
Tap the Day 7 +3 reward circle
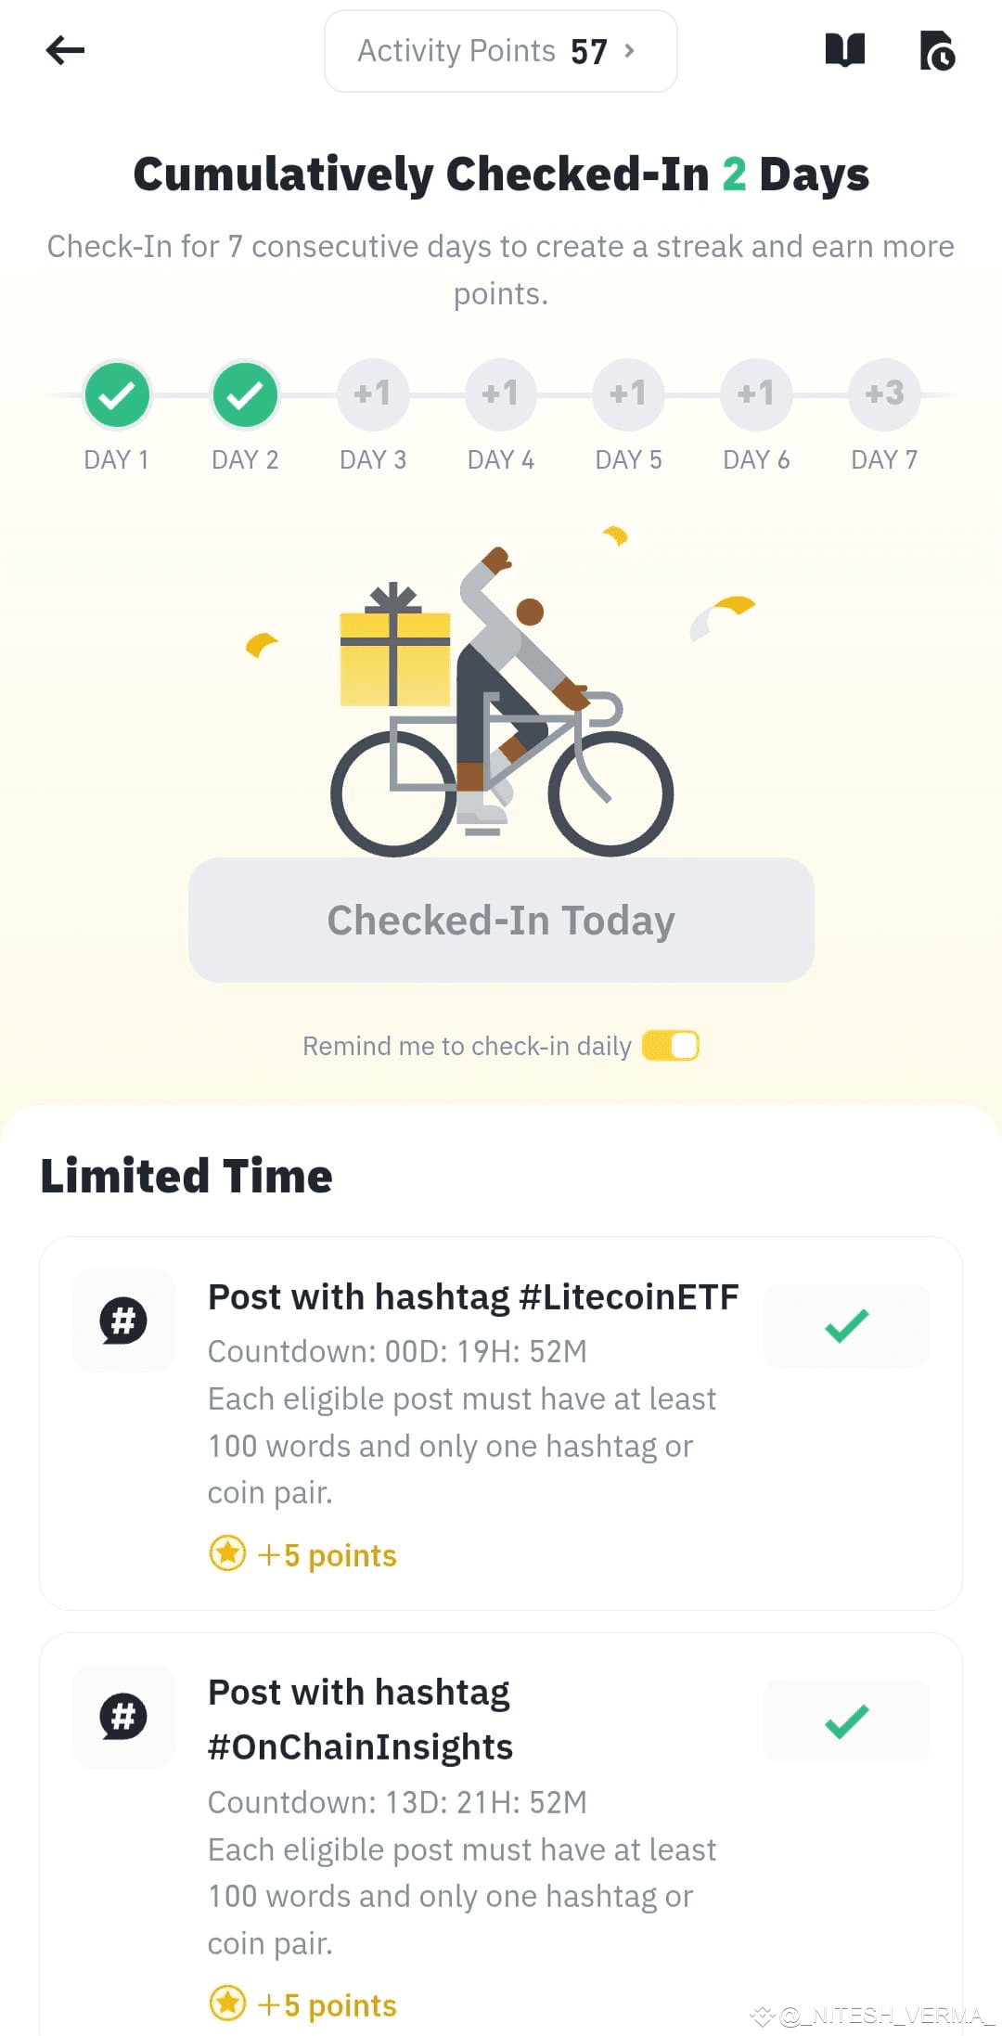click(x=884, y=395)
